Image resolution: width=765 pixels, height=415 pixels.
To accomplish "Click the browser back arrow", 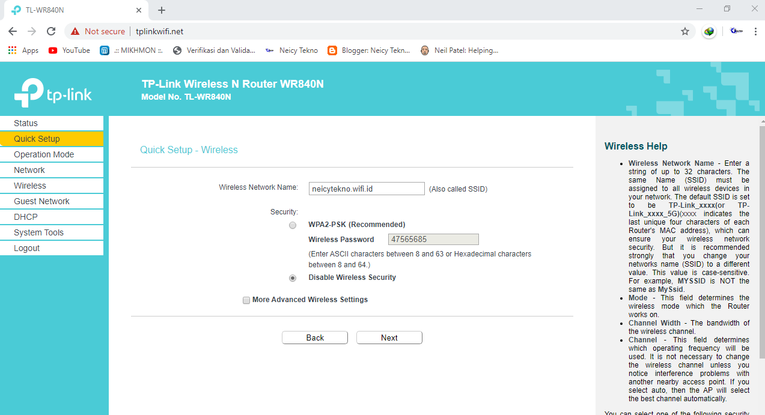I will tap(13, 31).
